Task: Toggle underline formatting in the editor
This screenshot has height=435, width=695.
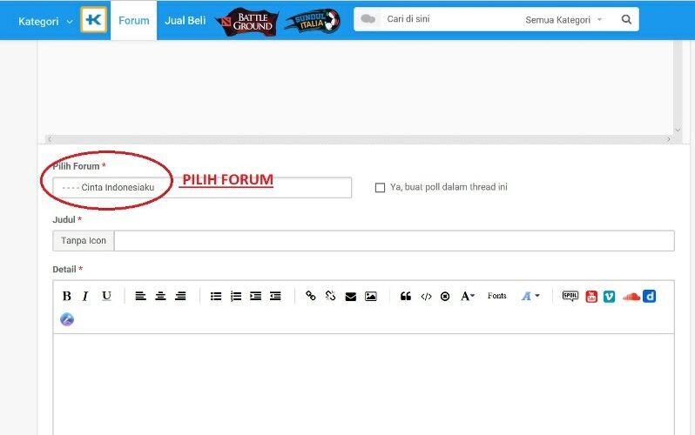Action: (106, 296)
